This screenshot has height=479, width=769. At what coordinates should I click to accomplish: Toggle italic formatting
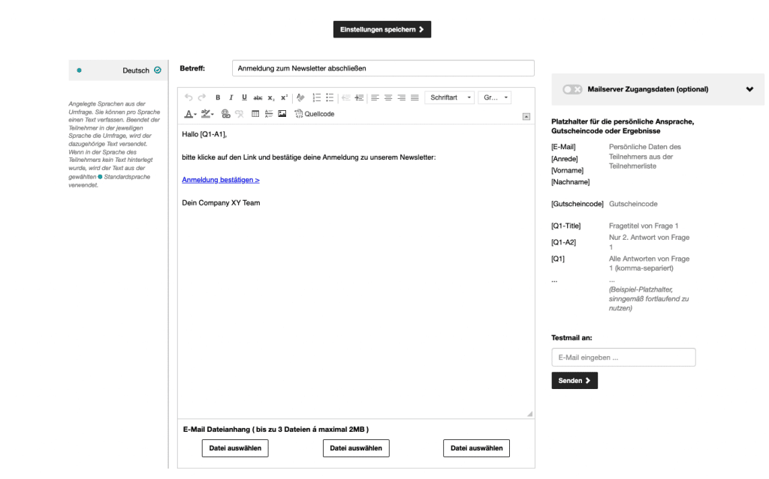pos(231,98)
